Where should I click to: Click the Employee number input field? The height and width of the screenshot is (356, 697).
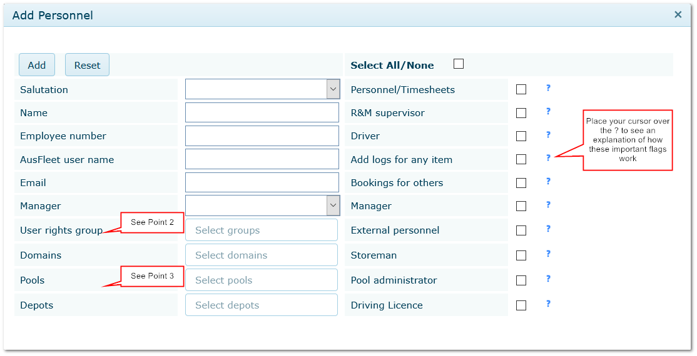pos(262,136)
